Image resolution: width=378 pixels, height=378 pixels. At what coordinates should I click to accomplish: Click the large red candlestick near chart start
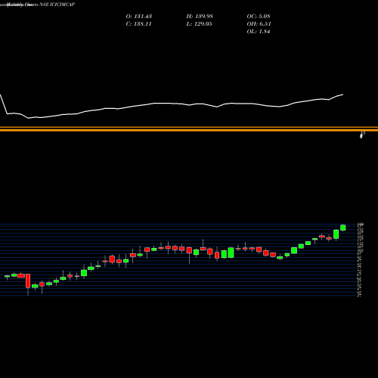(x=28, y=280)
